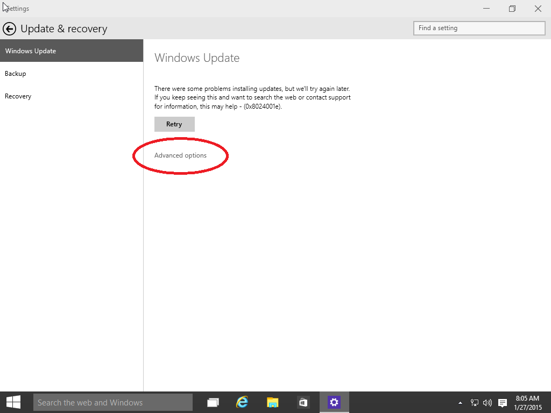Click the Windows Update page heading
This screenshot has height=413, width=551.
pos(197,58)
